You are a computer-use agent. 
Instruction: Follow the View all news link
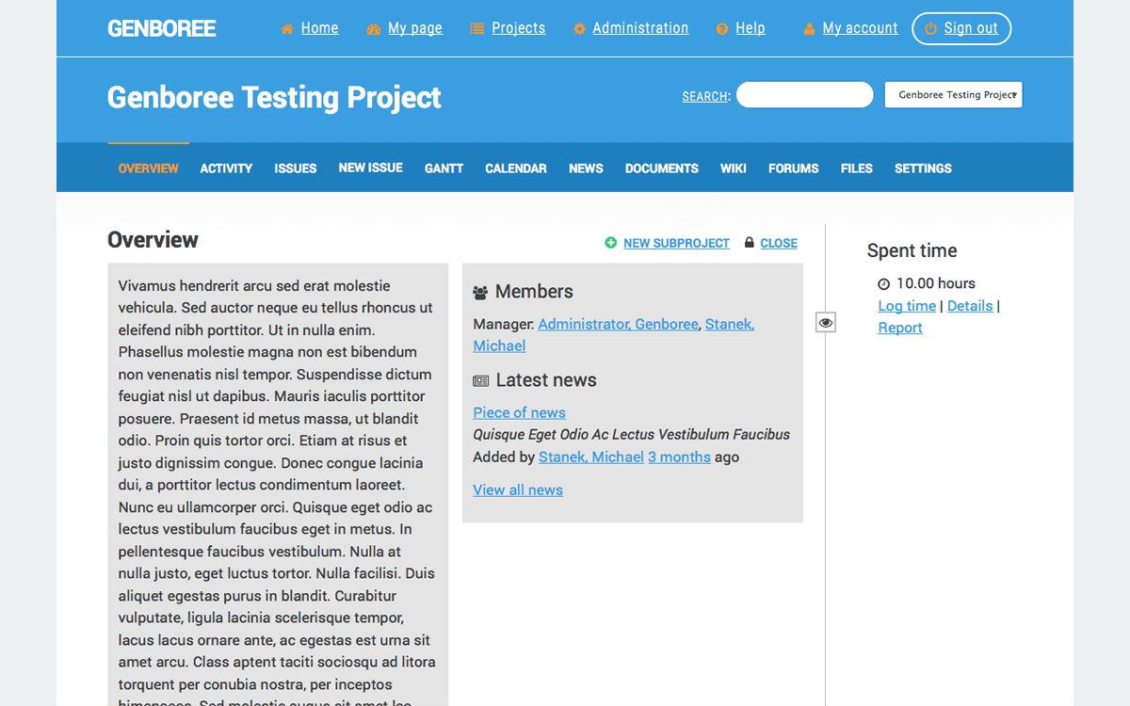[518, 489]
